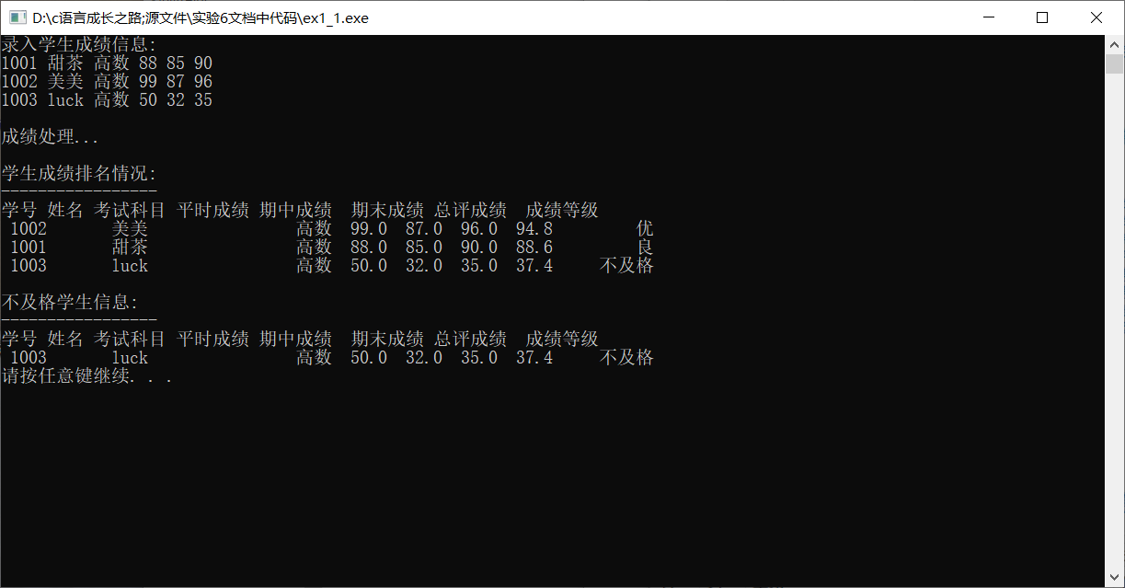Click the scrollbar up arrow
This screenshot has height=588, width=1125.
click(x=1115, y=44)
